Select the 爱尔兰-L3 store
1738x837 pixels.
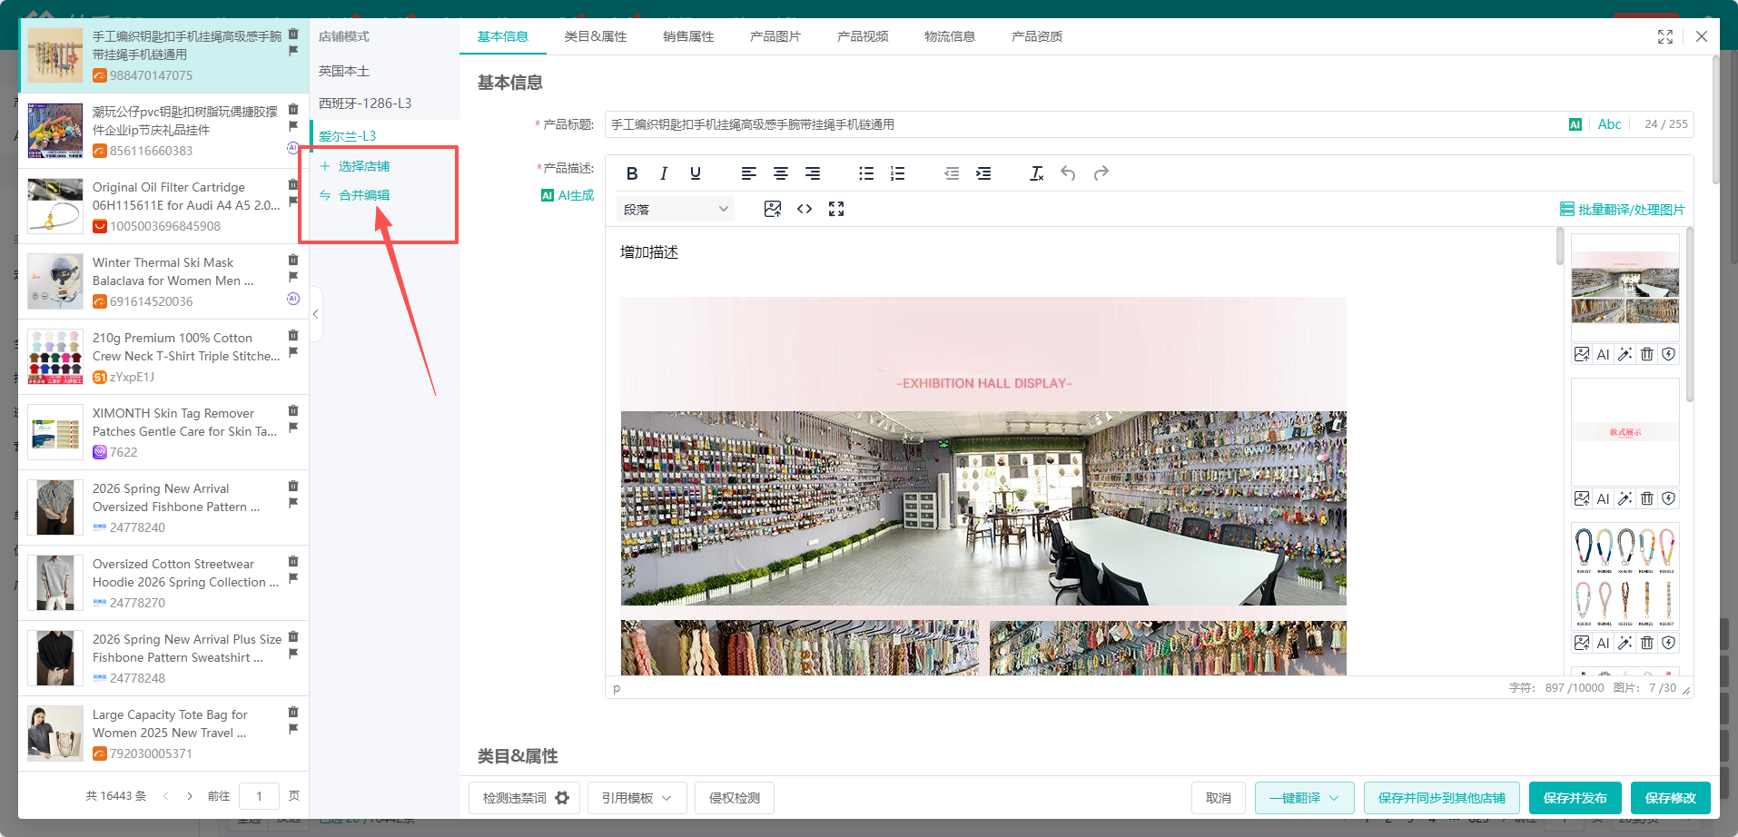tap(384, 136)
